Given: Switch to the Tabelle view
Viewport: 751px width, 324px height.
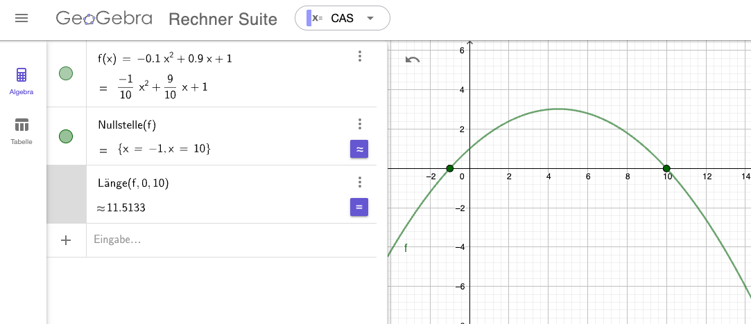Looking at the screenshot, I should tap(21, 131).
